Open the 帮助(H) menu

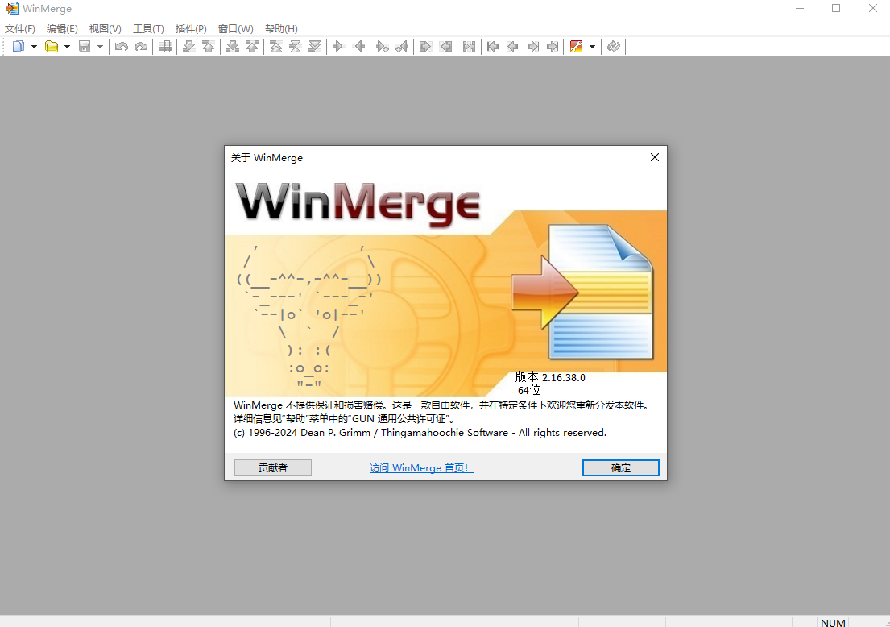point(281,28)
